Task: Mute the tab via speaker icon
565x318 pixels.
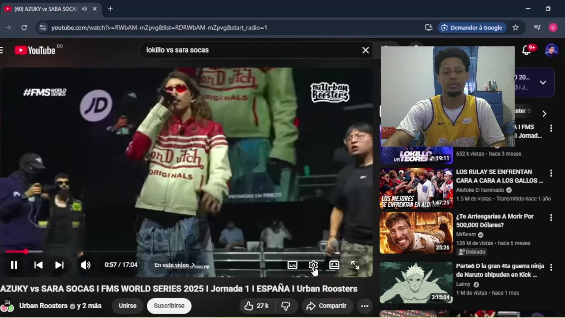Action: 84,9
